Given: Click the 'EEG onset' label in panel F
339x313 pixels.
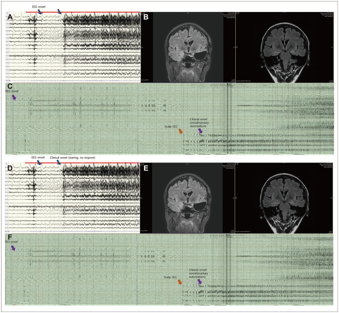Looking at the screenshot, I should coord(12,242).
